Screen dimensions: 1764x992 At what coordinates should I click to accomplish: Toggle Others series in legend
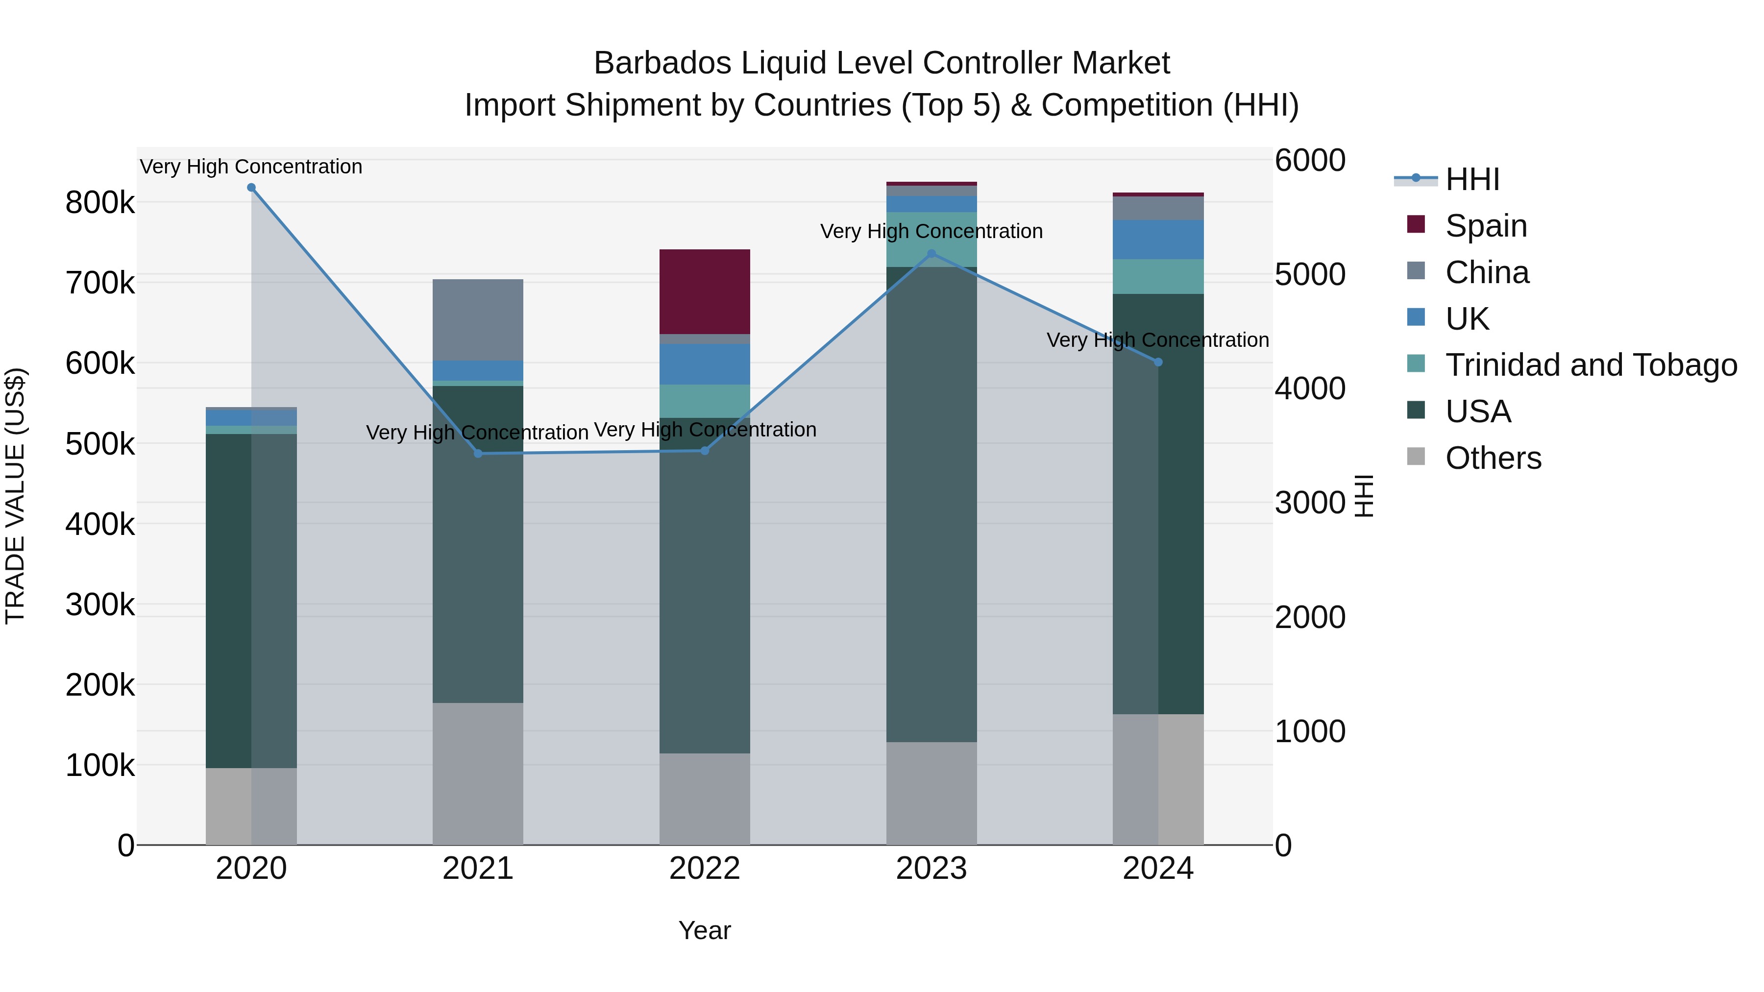pos(1473,458)
